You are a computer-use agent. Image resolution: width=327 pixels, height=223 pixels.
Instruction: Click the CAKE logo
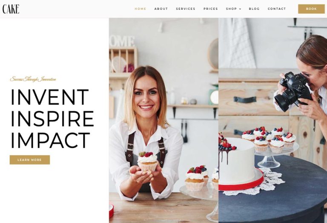coord(11,9)
